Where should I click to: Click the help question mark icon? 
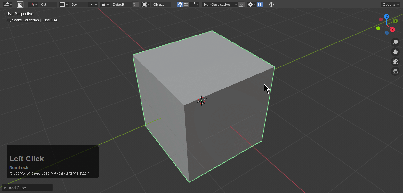pyautogui.click(x=271, y=4)
